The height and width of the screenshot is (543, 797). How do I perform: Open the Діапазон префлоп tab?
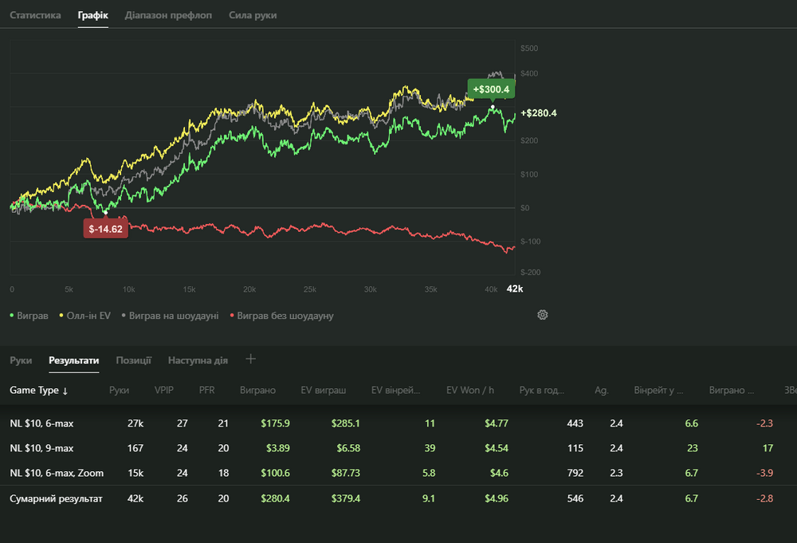click(168, 15)
